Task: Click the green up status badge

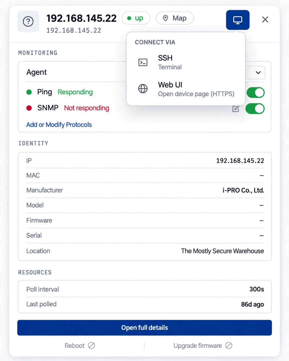Action: (x=136, y=18)
